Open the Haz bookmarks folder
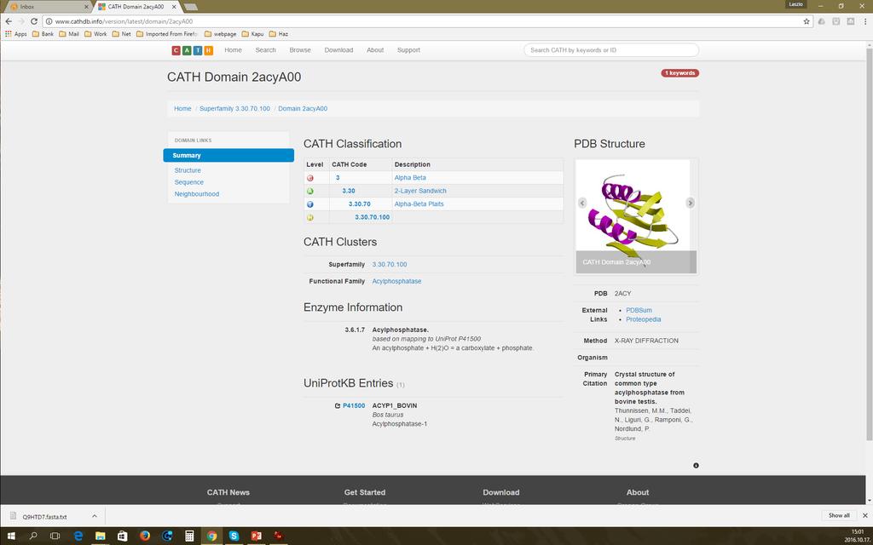The height and width of the screenshot is (545, 873). (x=279, y=34)
